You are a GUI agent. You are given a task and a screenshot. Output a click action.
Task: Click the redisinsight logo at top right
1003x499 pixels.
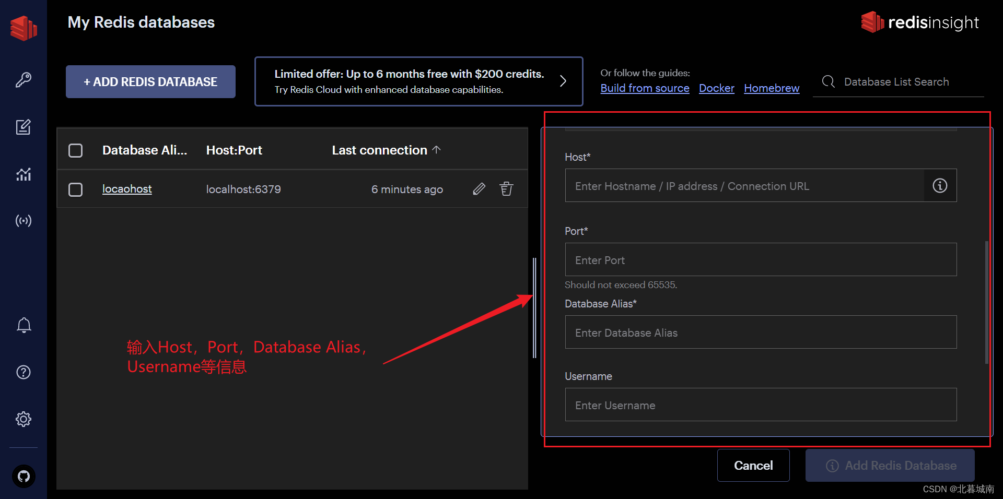click(x=920, y=22)
